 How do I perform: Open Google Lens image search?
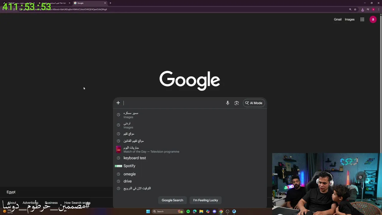click(237, 103)
